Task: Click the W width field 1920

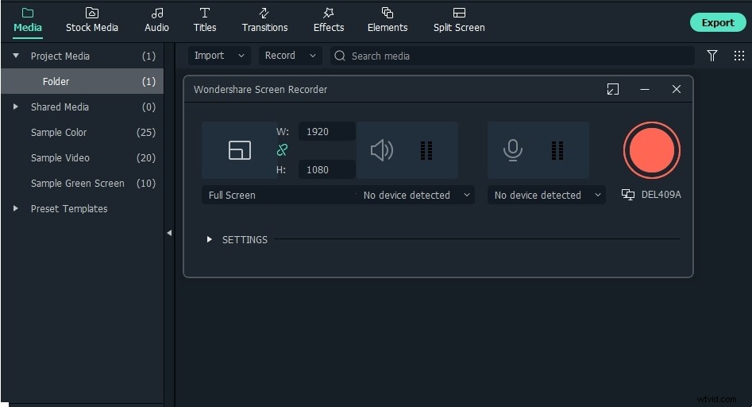Action: click(x=326, y=131)
